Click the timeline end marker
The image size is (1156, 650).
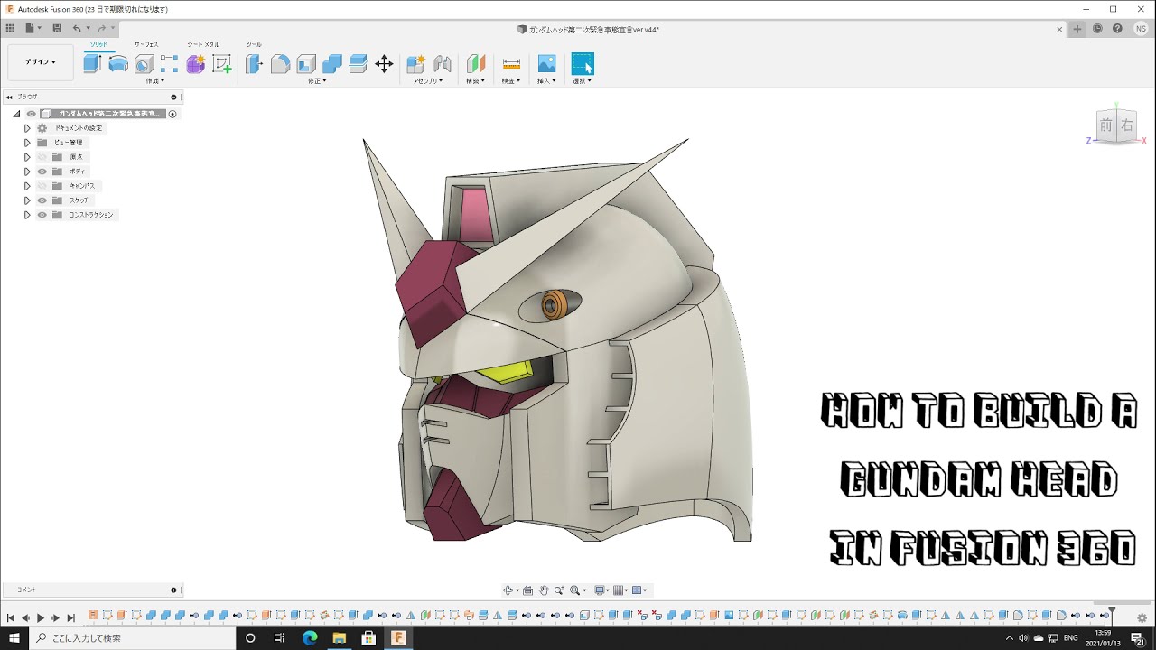click(1113, 614)
